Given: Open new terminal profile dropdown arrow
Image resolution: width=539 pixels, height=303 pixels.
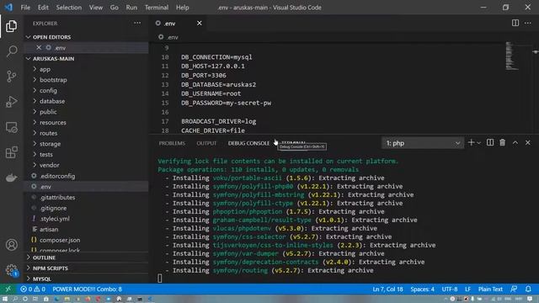Looking at the screenshot, I should [478, 143].
